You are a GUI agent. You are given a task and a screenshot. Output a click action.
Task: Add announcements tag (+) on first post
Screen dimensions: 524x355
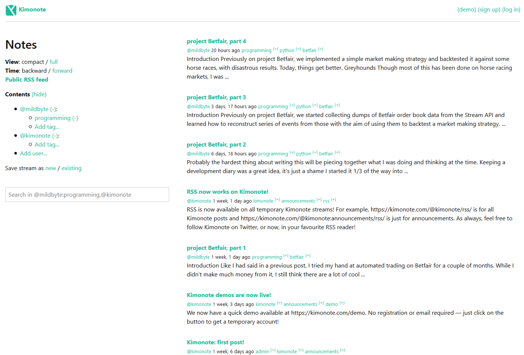[343, 350]
